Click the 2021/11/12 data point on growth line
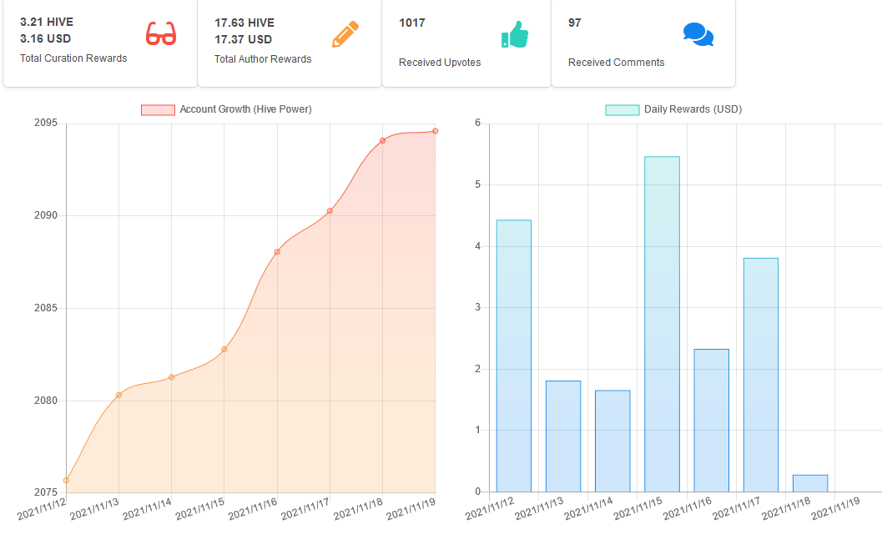The image size is (882, 545). (x=67, y=481)
